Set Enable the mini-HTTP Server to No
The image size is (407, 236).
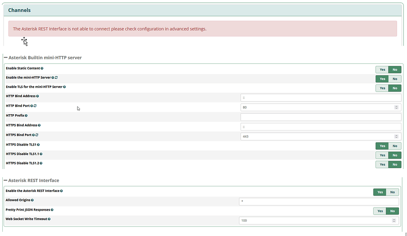pyautogui.click(x=395, y=79)
